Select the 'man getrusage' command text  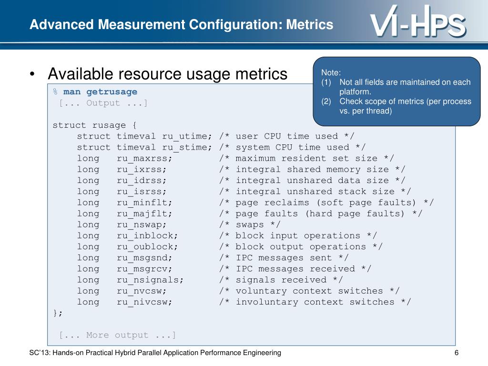100,92
